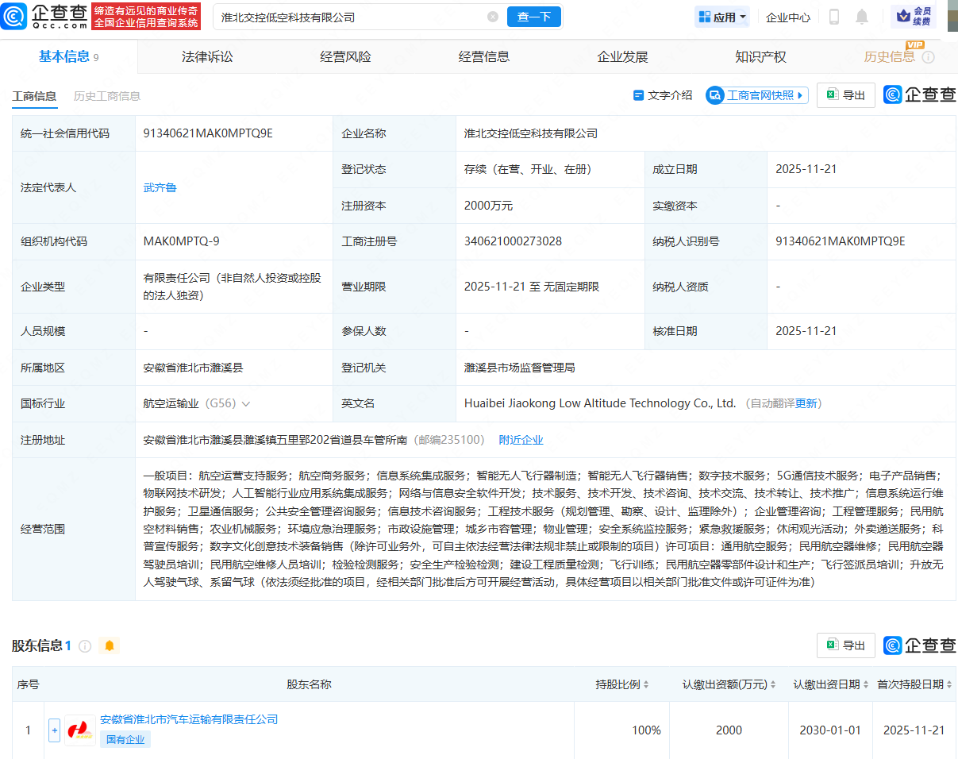The width and height of the screenshot is (958, 759).
Task: Click the 企查查 logo in top left corner
Action: (48, 16)
